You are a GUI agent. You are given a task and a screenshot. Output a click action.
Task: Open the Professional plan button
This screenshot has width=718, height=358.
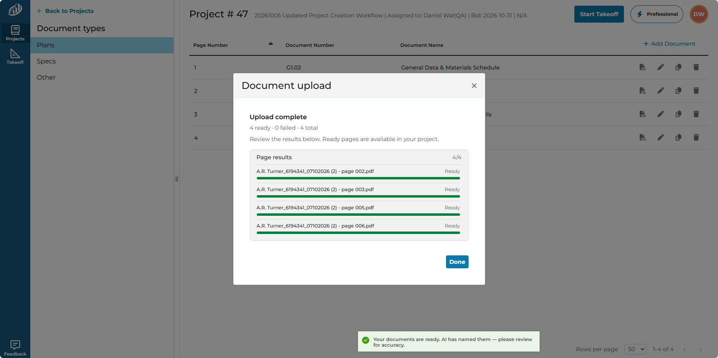(657, 14)
